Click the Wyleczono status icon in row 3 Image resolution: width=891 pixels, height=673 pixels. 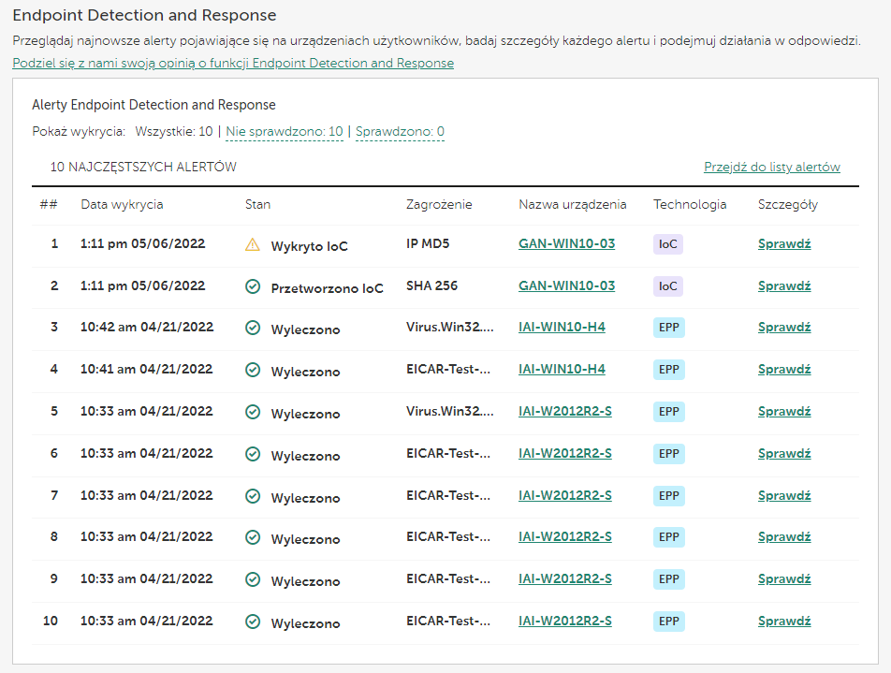(252, 328)
